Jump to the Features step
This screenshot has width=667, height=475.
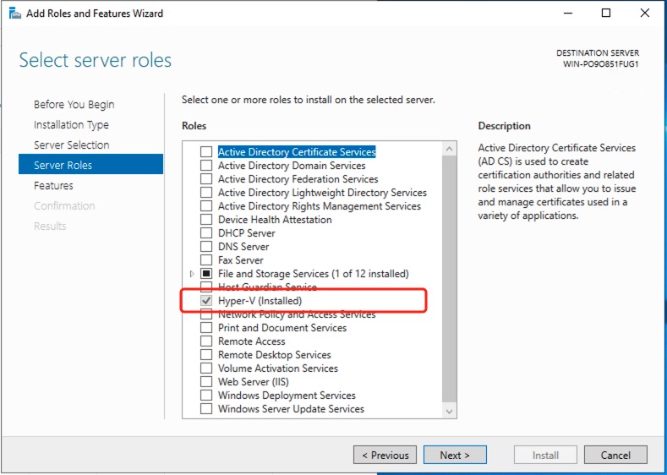[53, 186]
